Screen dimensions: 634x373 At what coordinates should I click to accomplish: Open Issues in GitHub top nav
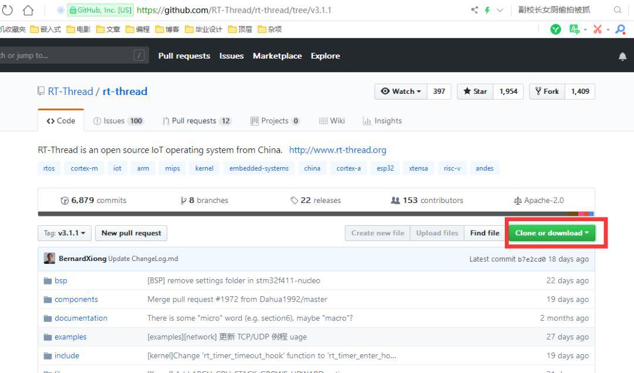[x=231, y=56]
